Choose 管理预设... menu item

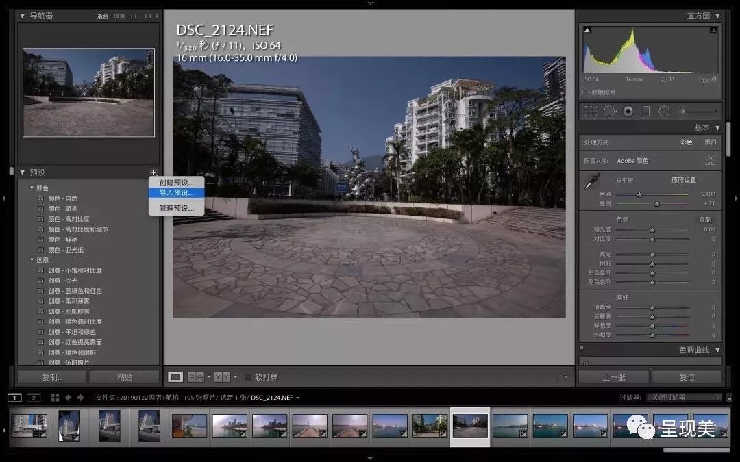point(177,208)
